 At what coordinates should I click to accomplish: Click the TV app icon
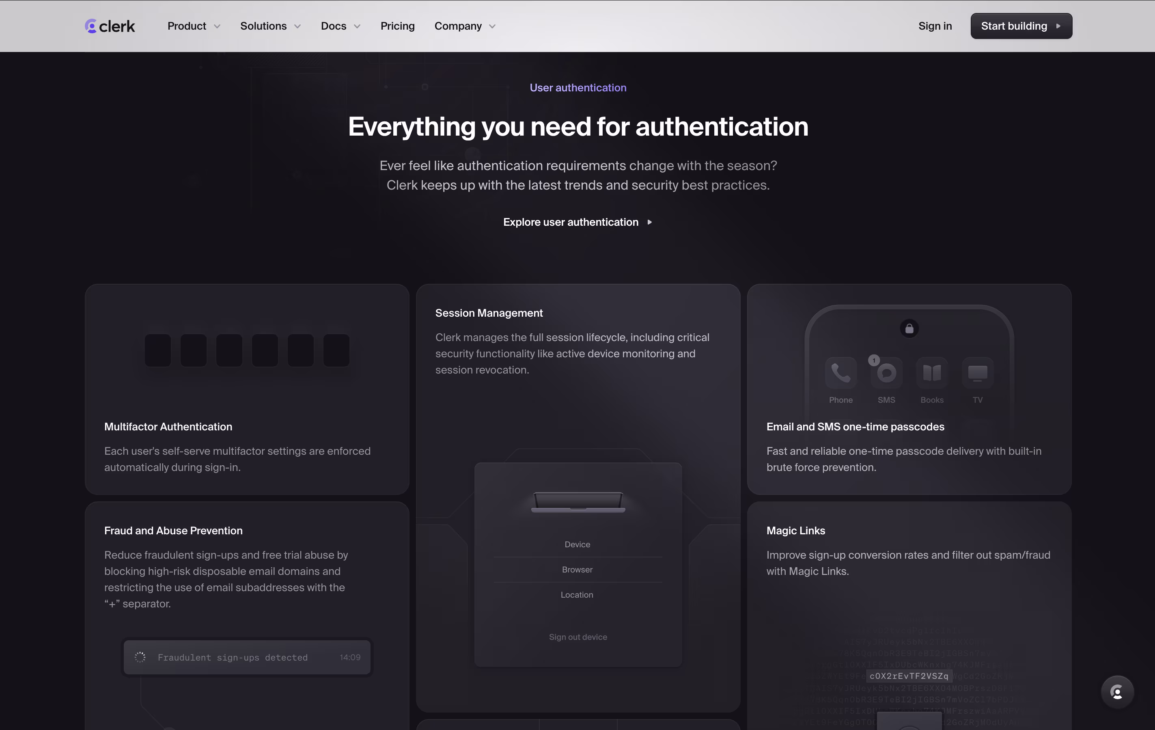pos(977,372)
